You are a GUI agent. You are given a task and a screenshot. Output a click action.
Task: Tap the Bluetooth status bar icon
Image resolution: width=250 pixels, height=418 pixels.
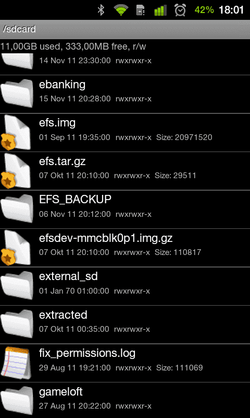click(x=101, y=10)
